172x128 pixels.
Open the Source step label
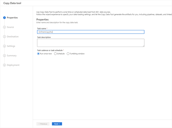tap(10, 27)
